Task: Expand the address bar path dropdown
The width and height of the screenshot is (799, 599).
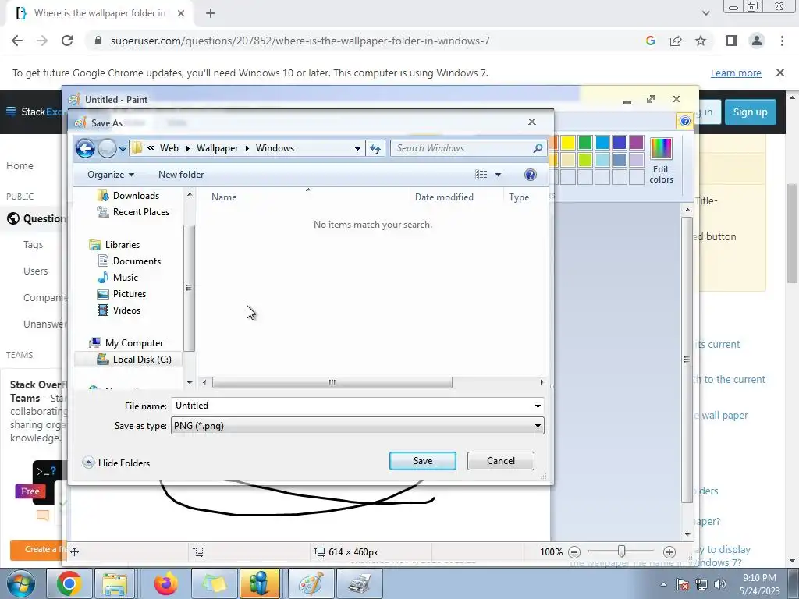Action: click(357, 149)
